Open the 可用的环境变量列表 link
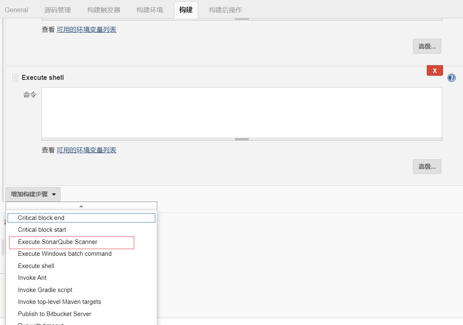Viewport: 463px width, 325px height. 87,150
